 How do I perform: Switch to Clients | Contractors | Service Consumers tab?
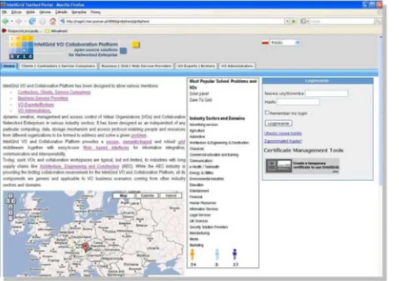point(58,66)
